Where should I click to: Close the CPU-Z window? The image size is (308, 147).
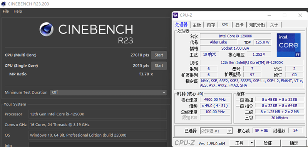300,15
